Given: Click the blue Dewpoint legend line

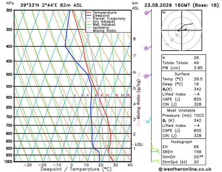Looking at the screenshot, I should (x=89, y=16).
